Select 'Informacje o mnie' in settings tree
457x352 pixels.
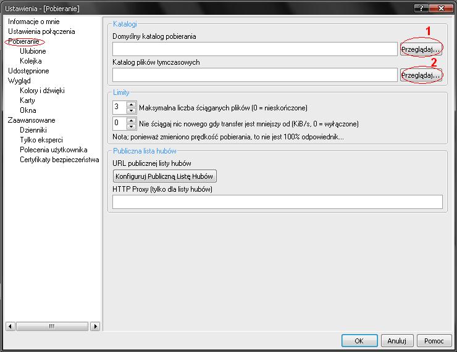click(x=34, y=22)
